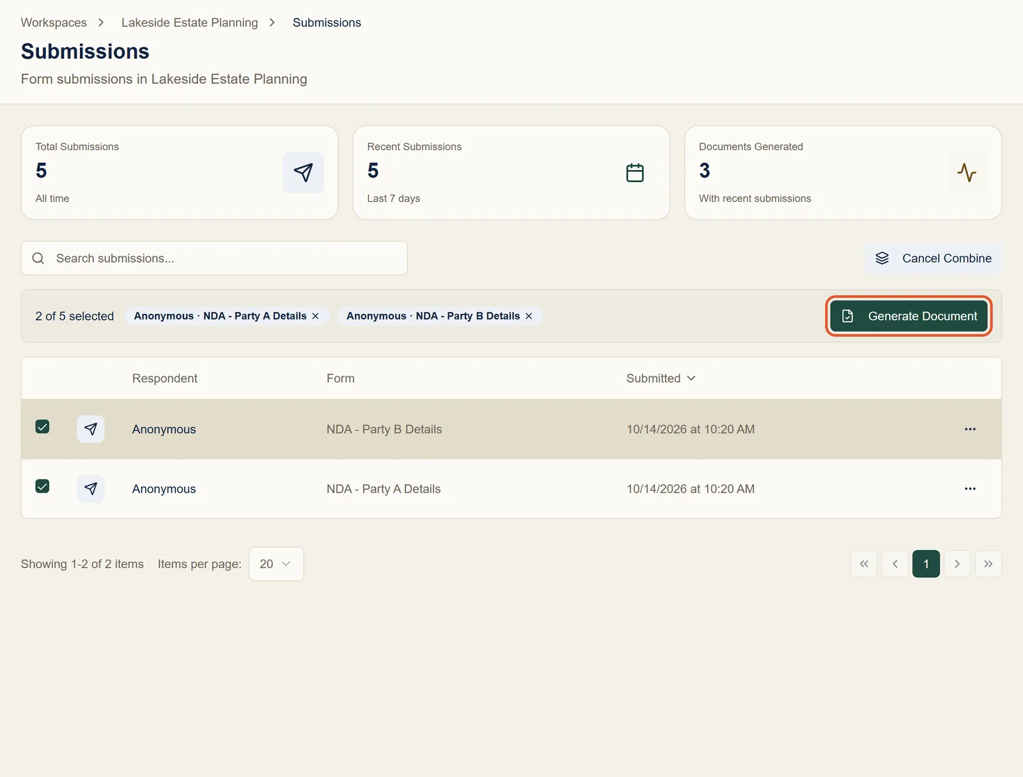Click the NDA - Party A Details form cell

384,489
